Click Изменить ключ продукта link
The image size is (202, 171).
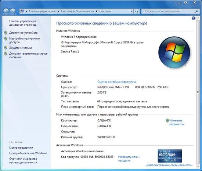129,159
